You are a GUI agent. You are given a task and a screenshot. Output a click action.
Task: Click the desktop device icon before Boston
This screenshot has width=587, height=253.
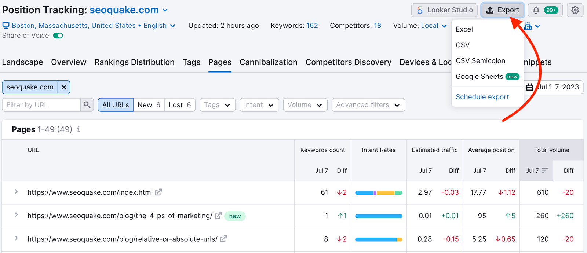[6, 25]
